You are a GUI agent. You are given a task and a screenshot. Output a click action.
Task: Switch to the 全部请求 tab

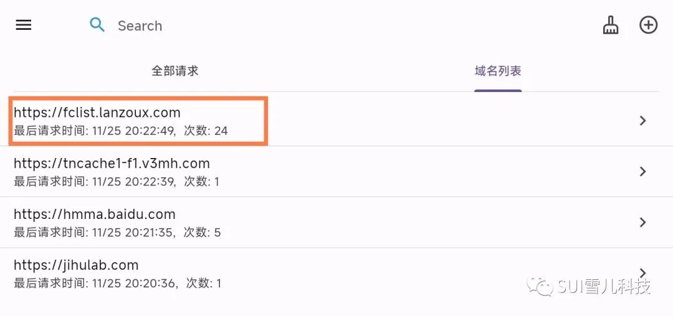click(175, 71)
